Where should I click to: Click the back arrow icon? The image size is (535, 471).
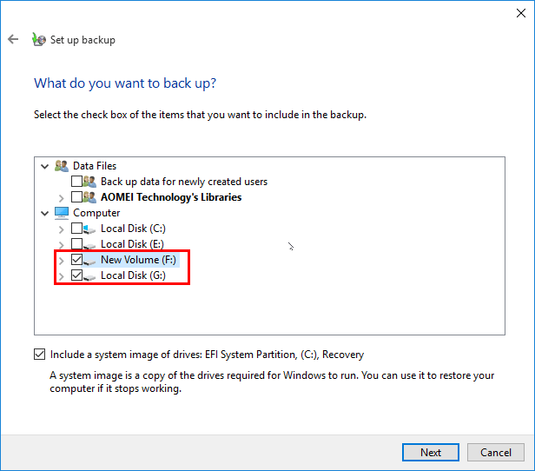(x=13, y=40)
